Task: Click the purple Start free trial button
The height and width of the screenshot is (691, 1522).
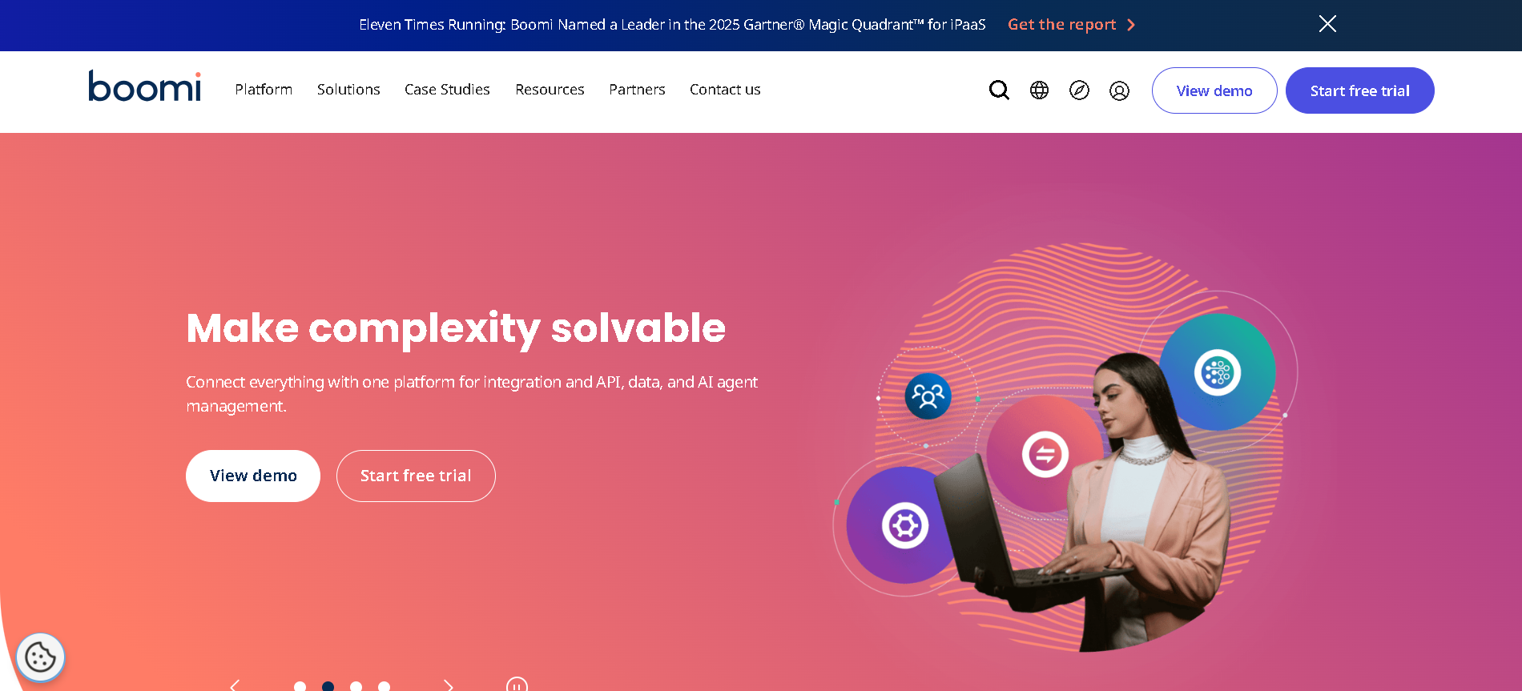Action: (1359, 90)
